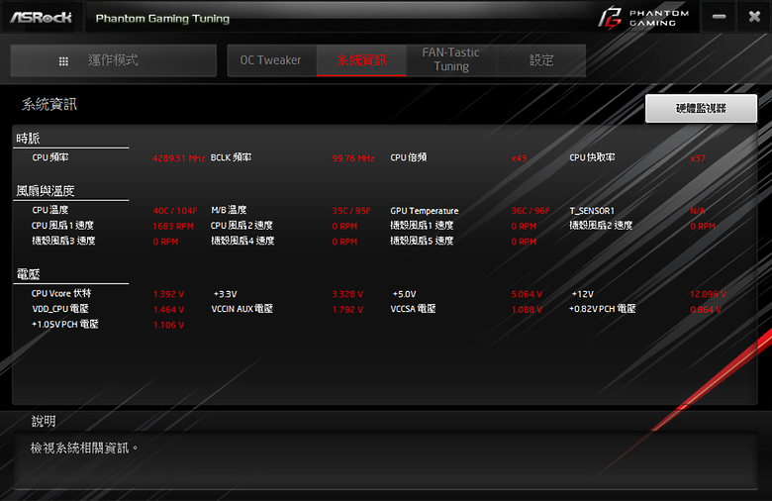
Task: Close the Phantom Gaming Tuning window
Action: [x=754, y=17]
